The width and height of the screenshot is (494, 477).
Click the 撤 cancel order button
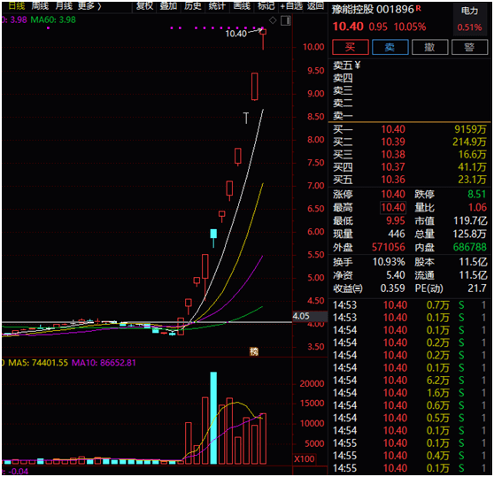pyautogui.click(x=429, y=47)
